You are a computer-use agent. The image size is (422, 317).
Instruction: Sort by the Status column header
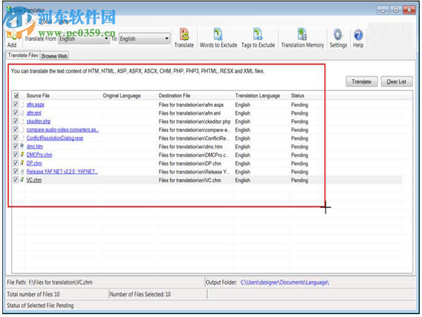[297, 96]
